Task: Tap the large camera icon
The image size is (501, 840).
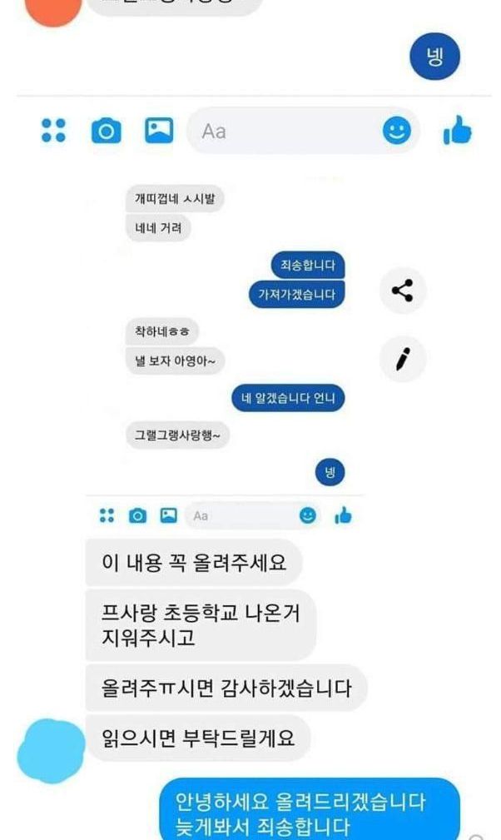Action: click(106, 130)
